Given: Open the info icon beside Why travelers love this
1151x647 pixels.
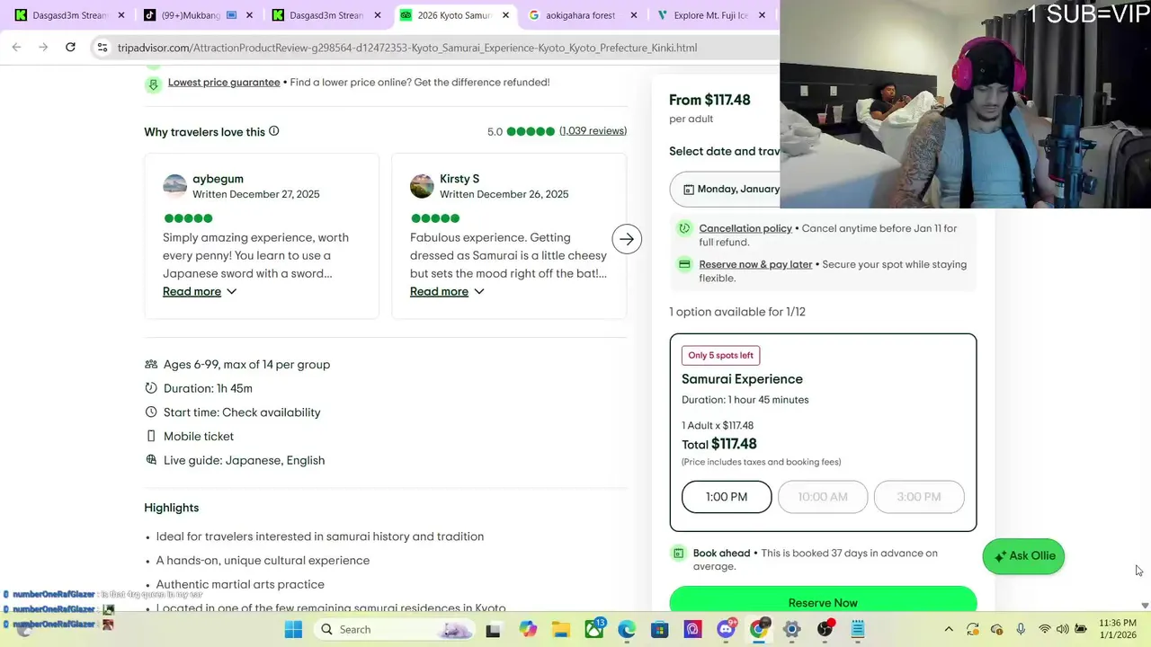Looking at the screenshot, I should pyautogui.click(x=274, y=131).
